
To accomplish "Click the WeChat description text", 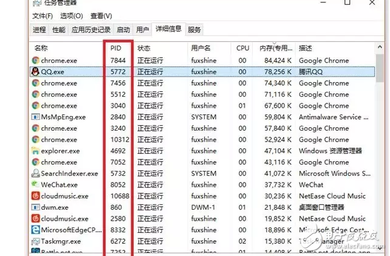I will (x=311, y=184).
